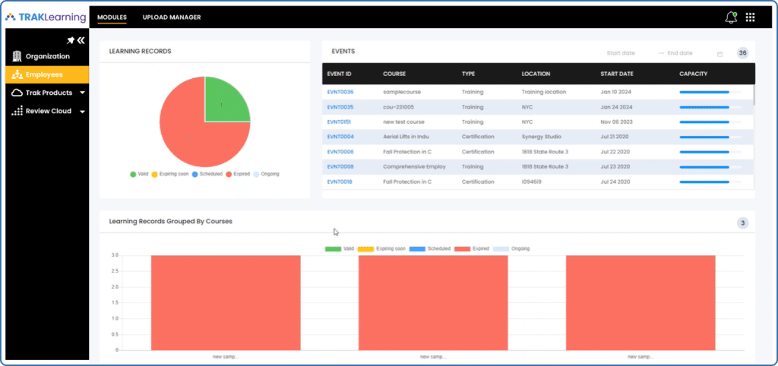Open event EVNT0036
The height and width of the screenshot is (366, 778).
[x=340, y=92]
